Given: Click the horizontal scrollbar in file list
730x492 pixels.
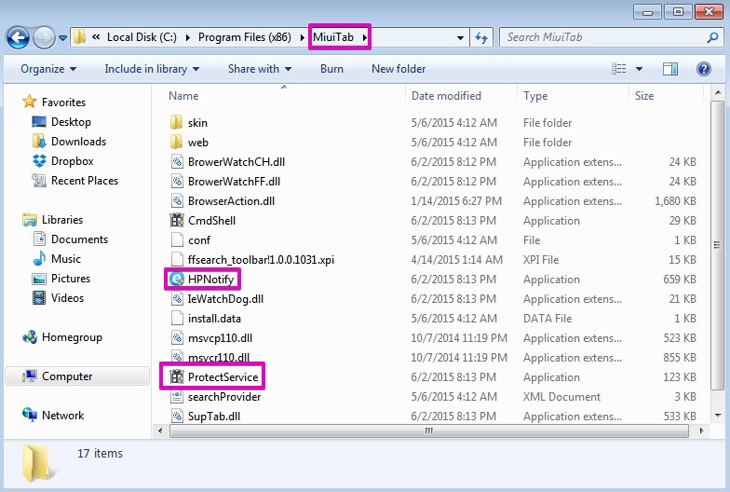Looking at the screenshot, I should (428, 431).
